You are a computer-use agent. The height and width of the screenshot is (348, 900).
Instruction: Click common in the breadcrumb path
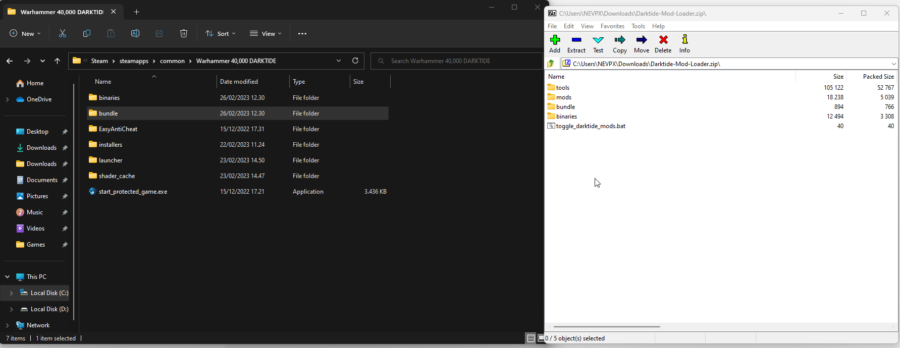[172, 61]
